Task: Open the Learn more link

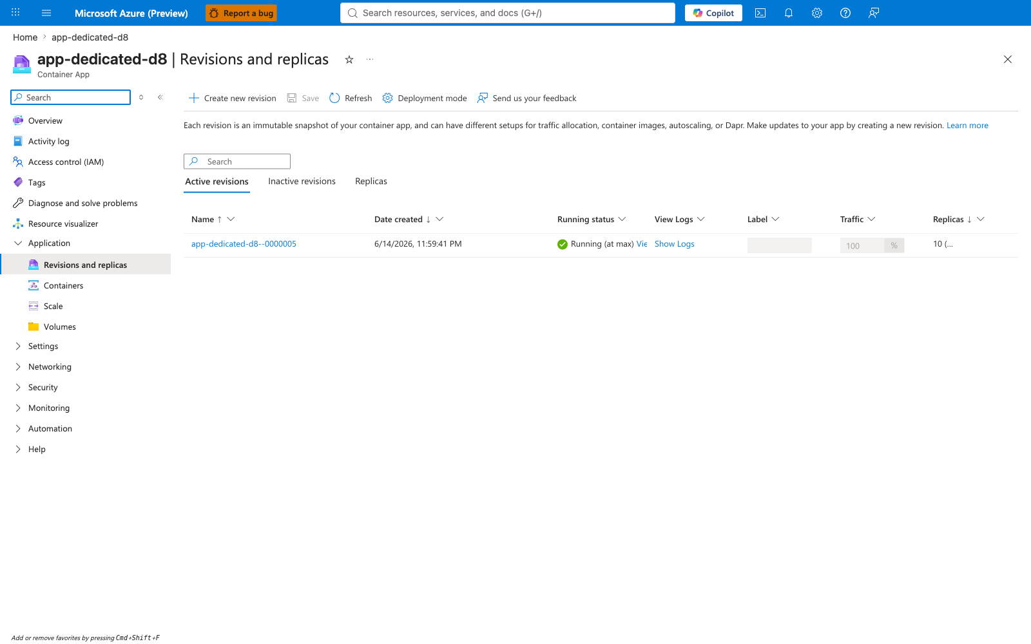Action: pos(967,125)
